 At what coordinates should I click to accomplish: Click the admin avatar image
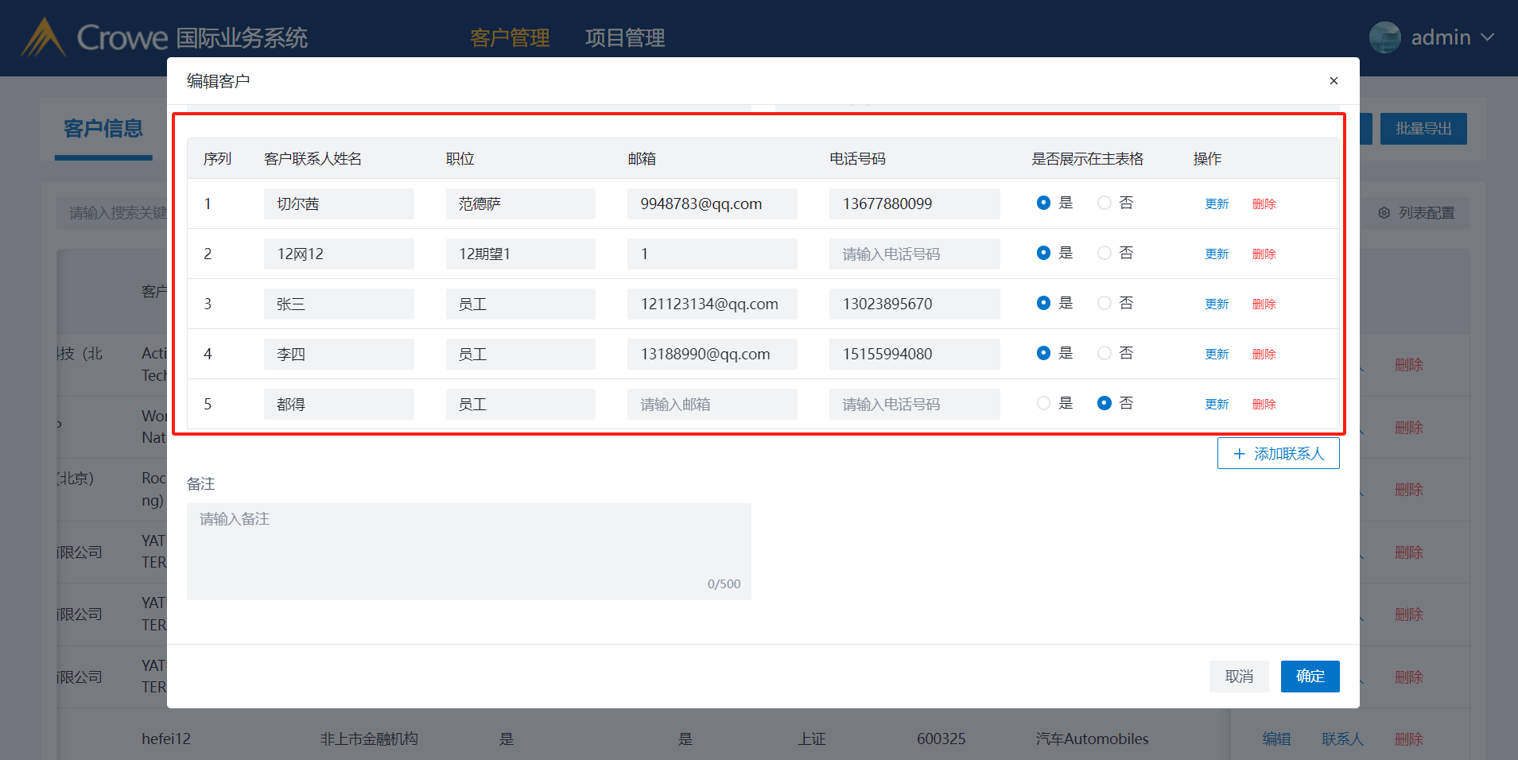(x=1384, y=37)
